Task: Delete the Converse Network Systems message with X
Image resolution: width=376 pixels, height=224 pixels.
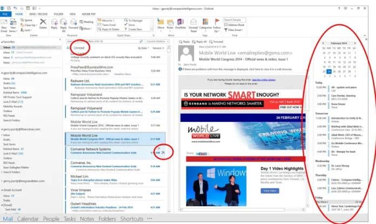Action: [x=163, y=153]
